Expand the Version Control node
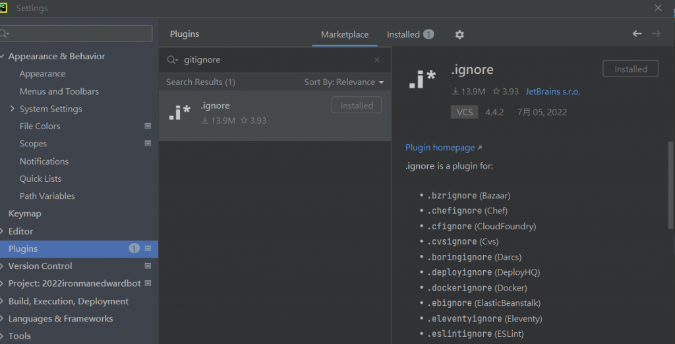Viewport: 675px width, 344px height. pos(2,266)
